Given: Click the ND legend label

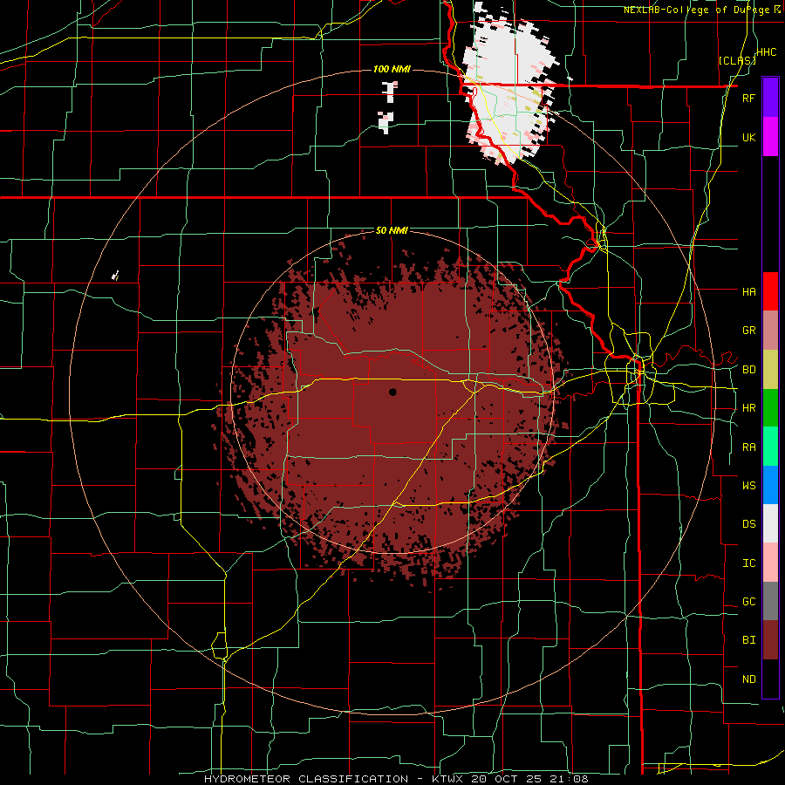Looking at the screenshot, I should click(x=748, y=679).
